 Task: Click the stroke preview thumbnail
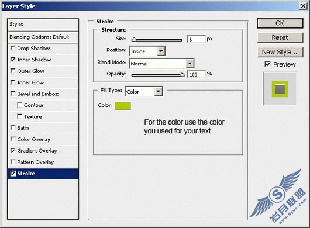pos(280,89)
